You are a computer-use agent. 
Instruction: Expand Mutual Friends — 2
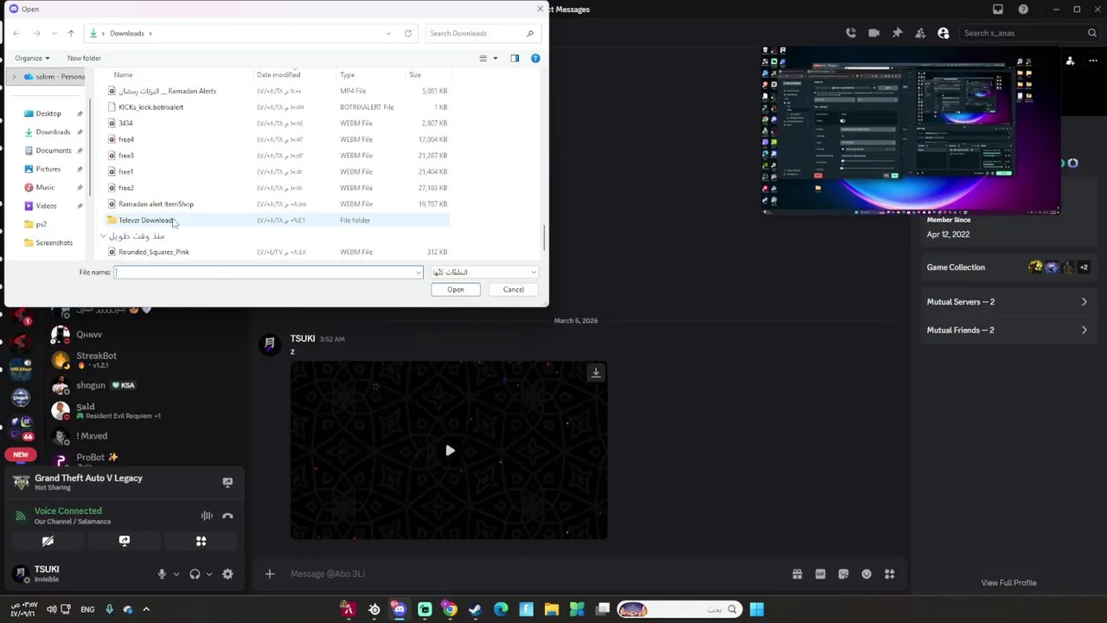[1008, 330]
